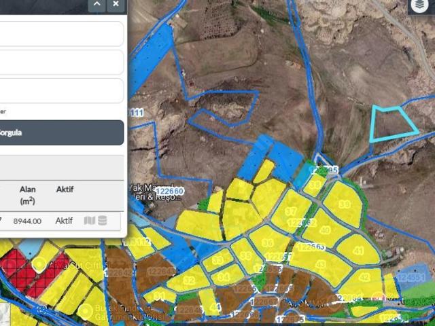
Task: Select yellow parcel numbered 43
Action: tap(321, 264)
